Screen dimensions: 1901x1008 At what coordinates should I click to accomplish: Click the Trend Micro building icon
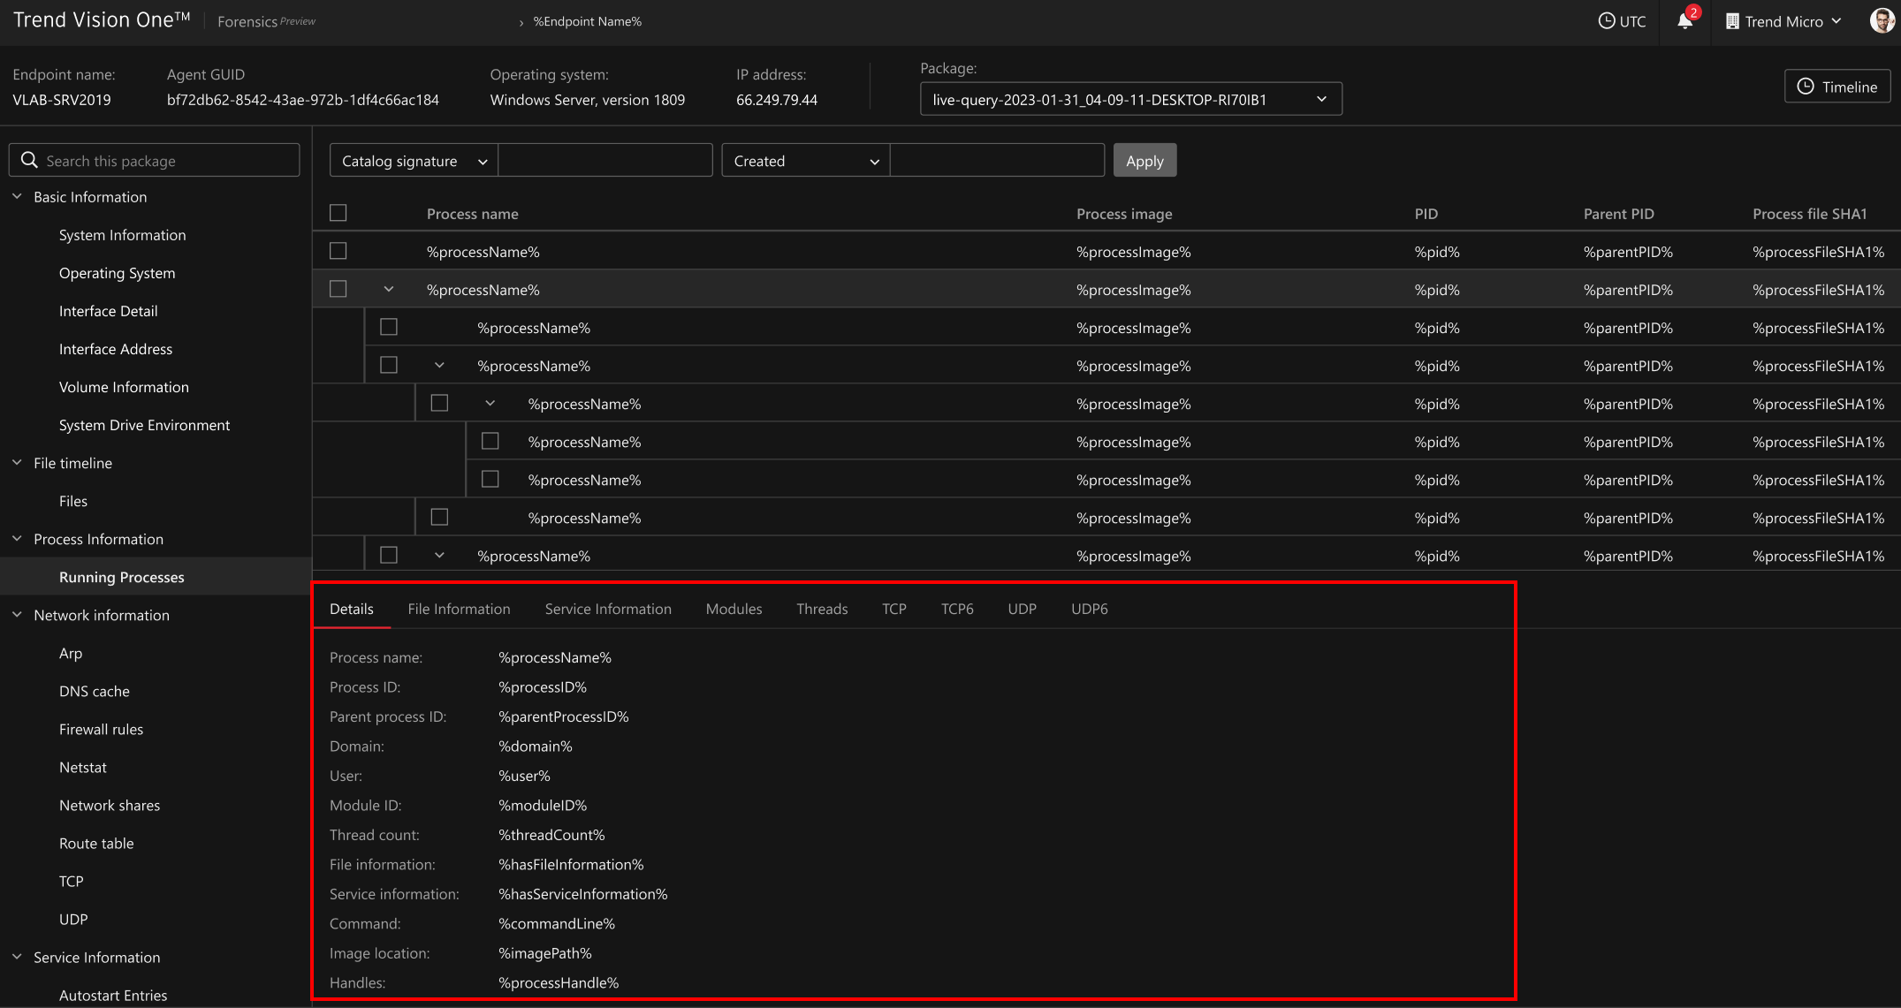[1730, 21]
